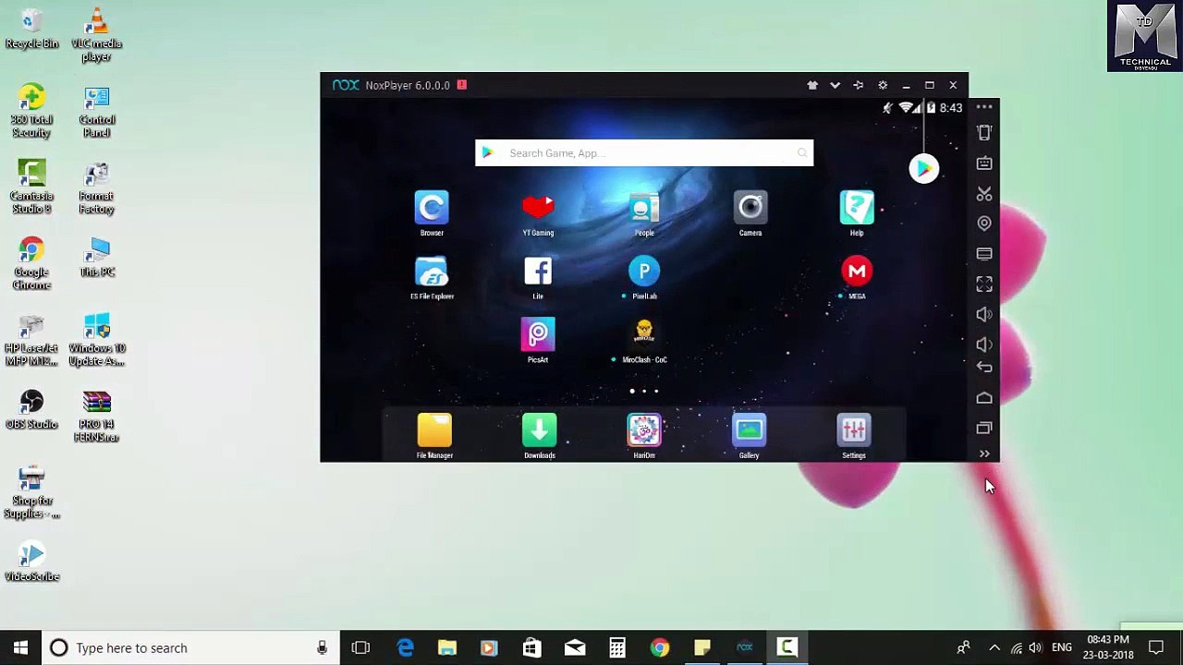Open Microsoft Edge from taskbar
The height and width of the screenshot is (665, 1183).
tap(405, 647)
